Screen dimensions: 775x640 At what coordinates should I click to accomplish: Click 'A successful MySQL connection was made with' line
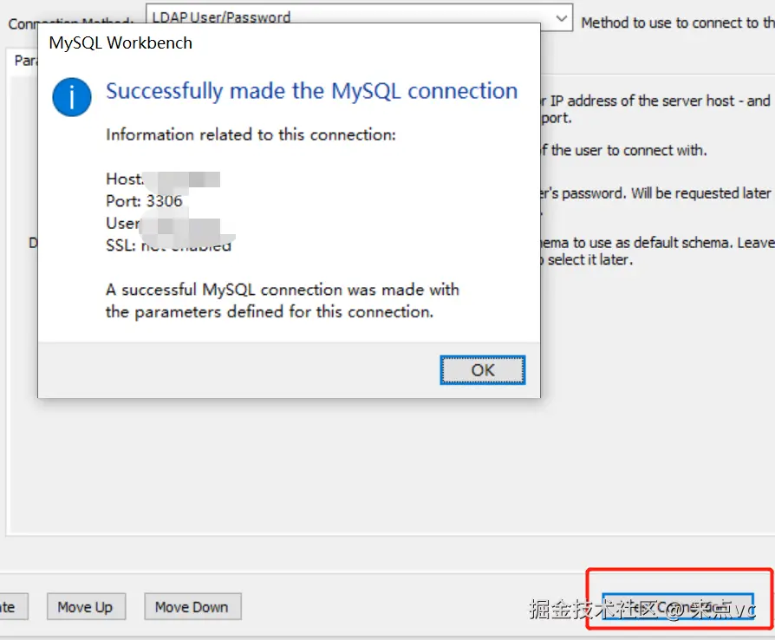point(283,290)
